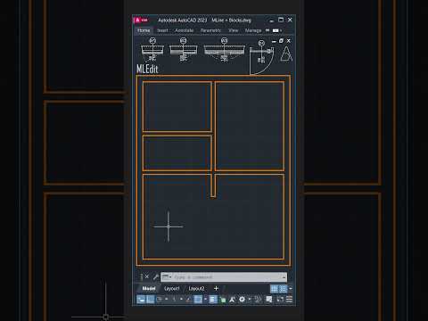Select the second window block drawing

pyautogui.click(x=183, y=50)
